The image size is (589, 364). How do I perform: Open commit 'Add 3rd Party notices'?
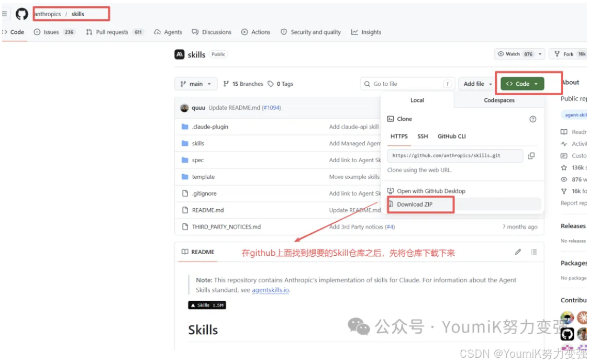[356, 226]
